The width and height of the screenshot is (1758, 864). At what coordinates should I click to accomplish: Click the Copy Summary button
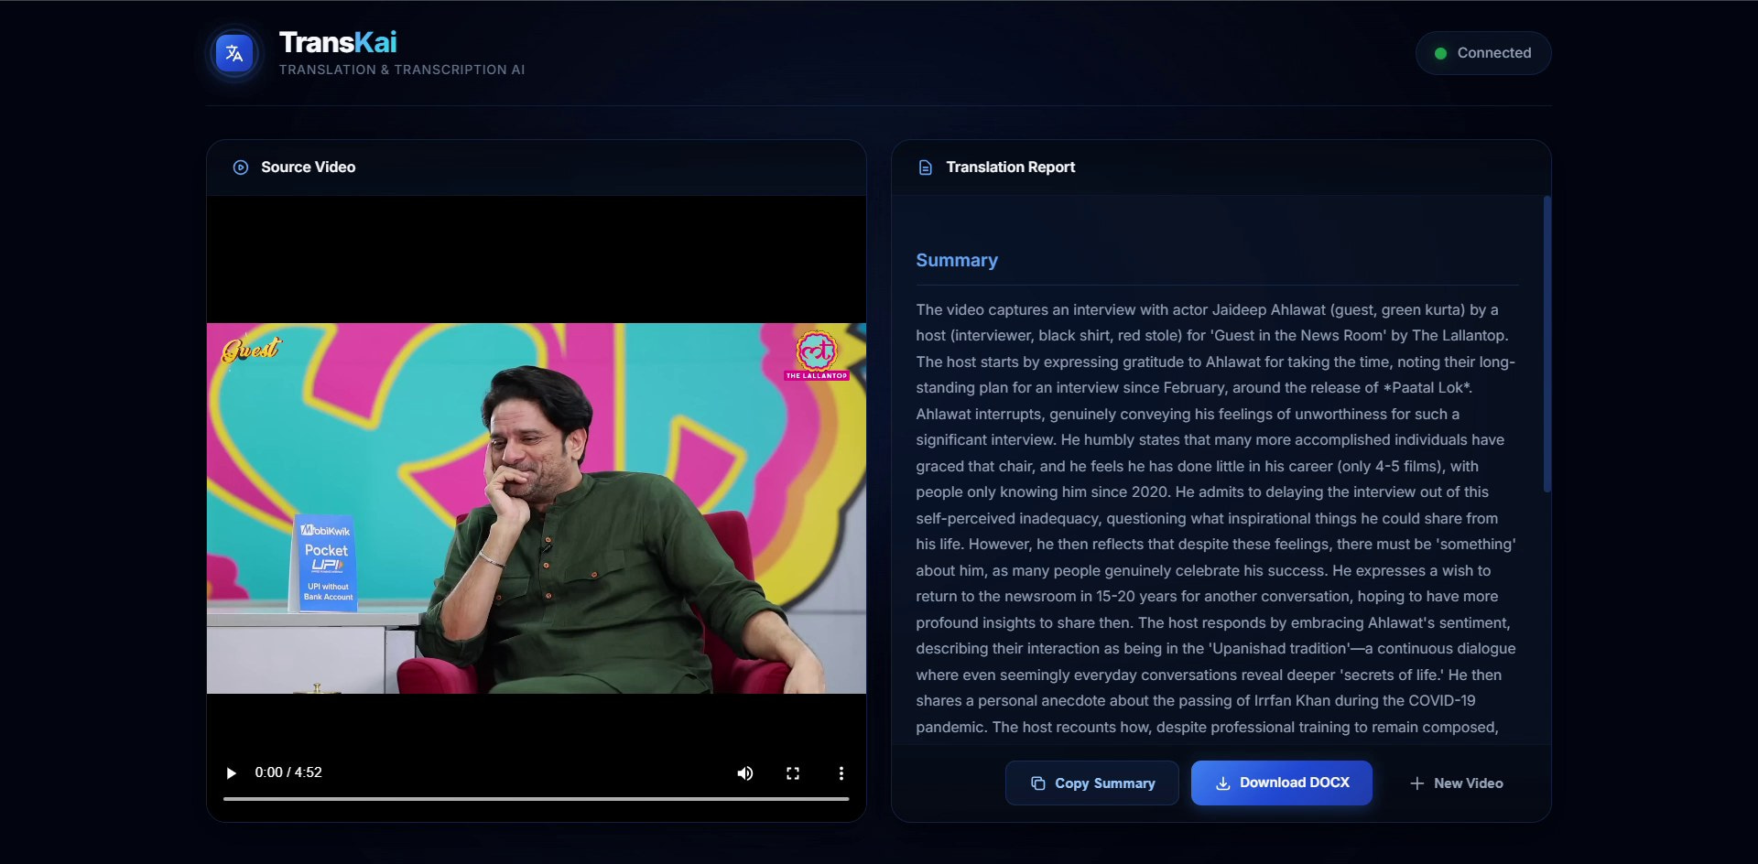click(1091, 783)
